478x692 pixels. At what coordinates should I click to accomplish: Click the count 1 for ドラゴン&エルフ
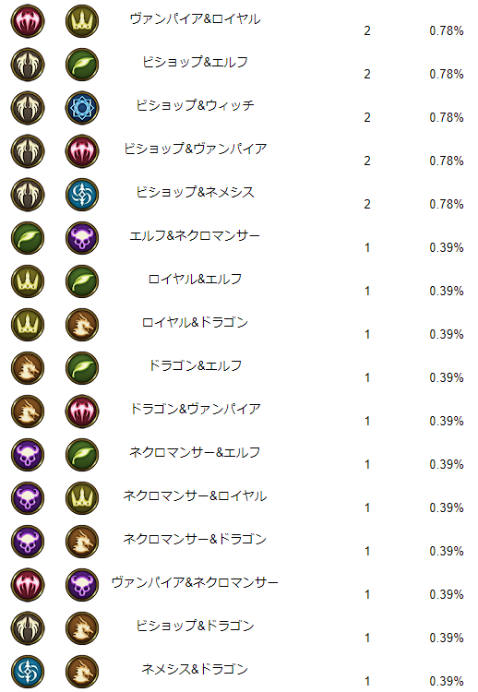(x=367, y=377)
